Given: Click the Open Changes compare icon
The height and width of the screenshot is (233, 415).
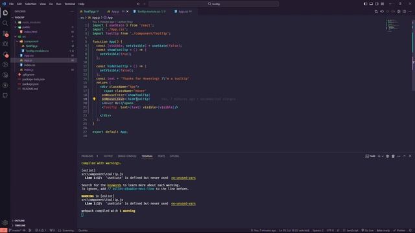Looking at the screenshot, I should click(376, 12).
